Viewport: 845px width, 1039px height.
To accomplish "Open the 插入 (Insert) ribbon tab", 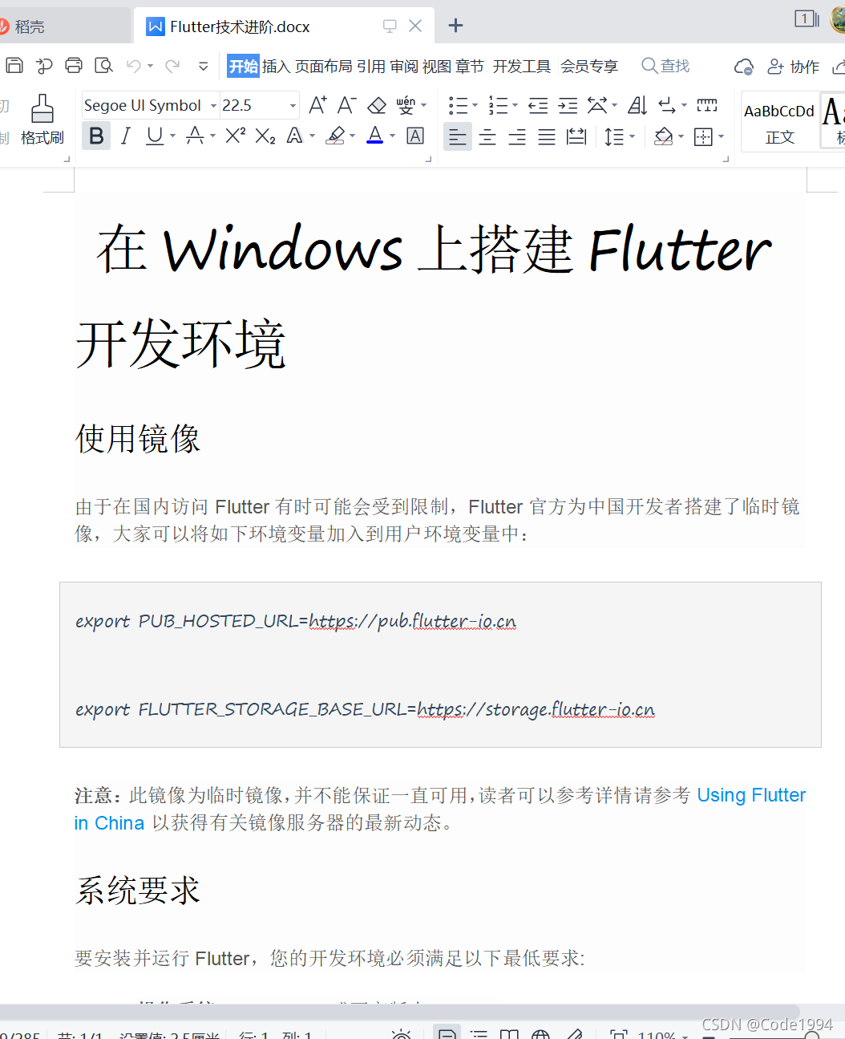I will click(x=276, y=66).
